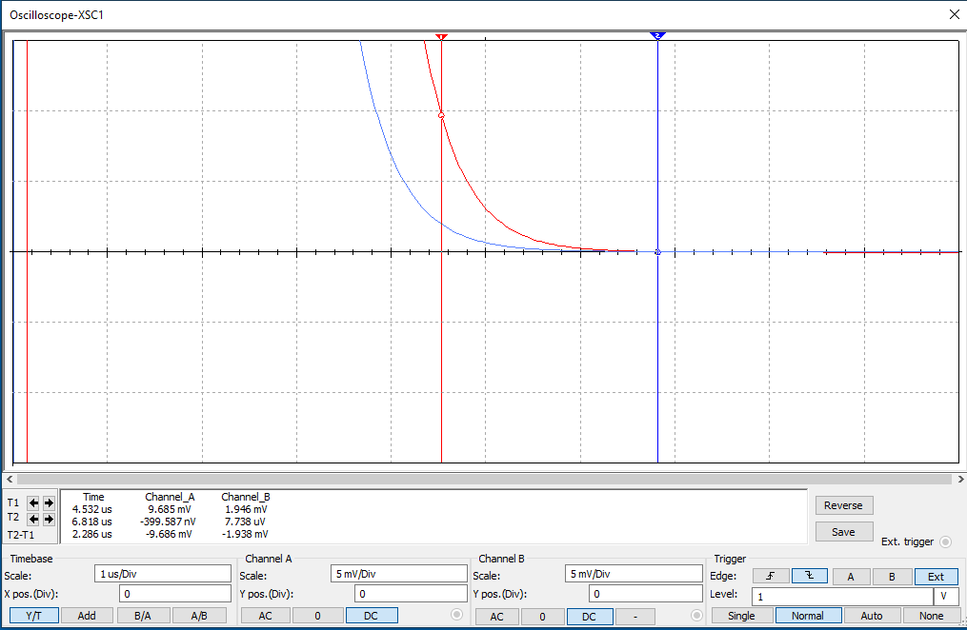Click the red T1 cursor marker handle
The width and height of the screenshot is (967, 630).
click(x=441, y=36)
